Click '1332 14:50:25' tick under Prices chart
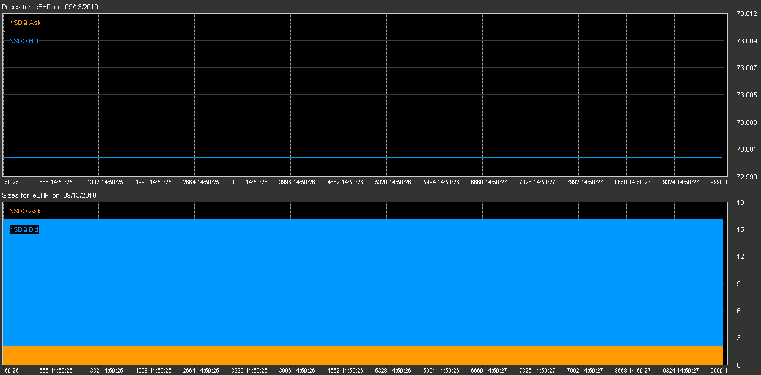761x375 pixels. 105,182
